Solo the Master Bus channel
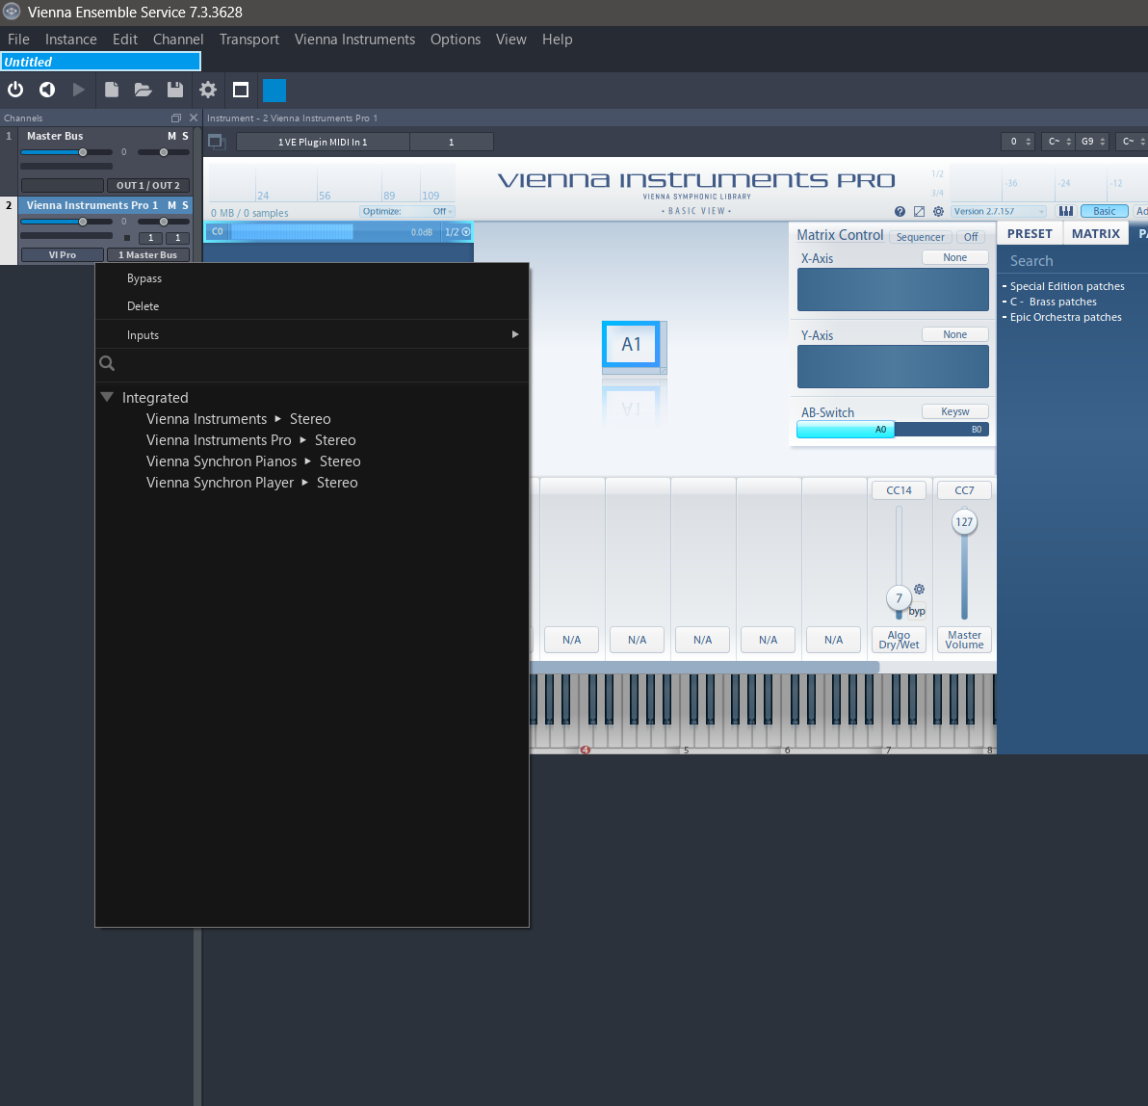Image resolution: width=1148 pixels, height=1106 pixels. tap(185, 136)
